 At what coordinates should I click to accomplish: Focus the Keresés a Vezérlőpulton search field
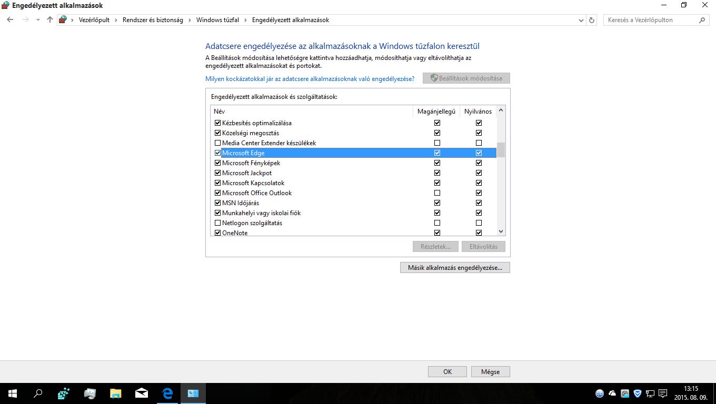tap(656, 20)
